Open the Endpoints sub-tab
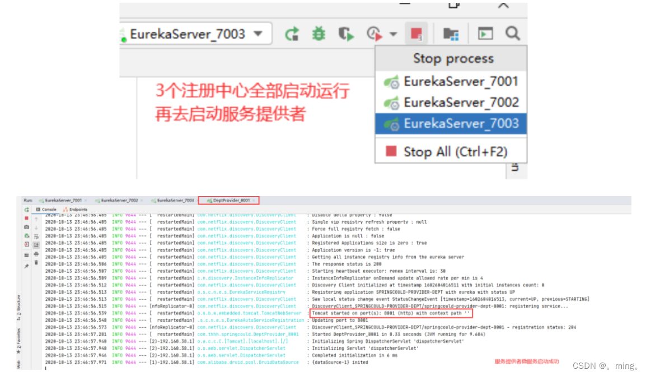 76,210
